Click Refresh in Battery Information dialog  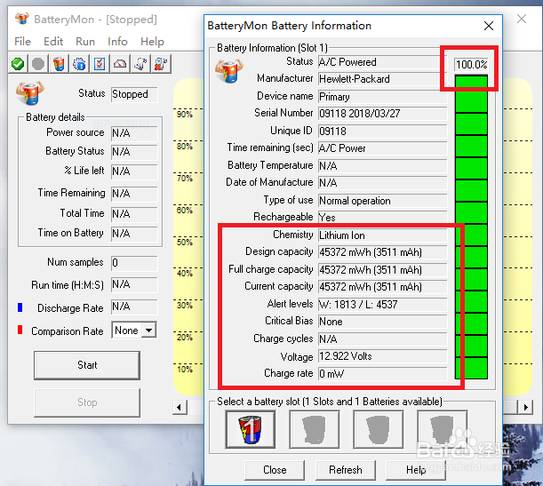pyautogui.click(x=346, y=470)
